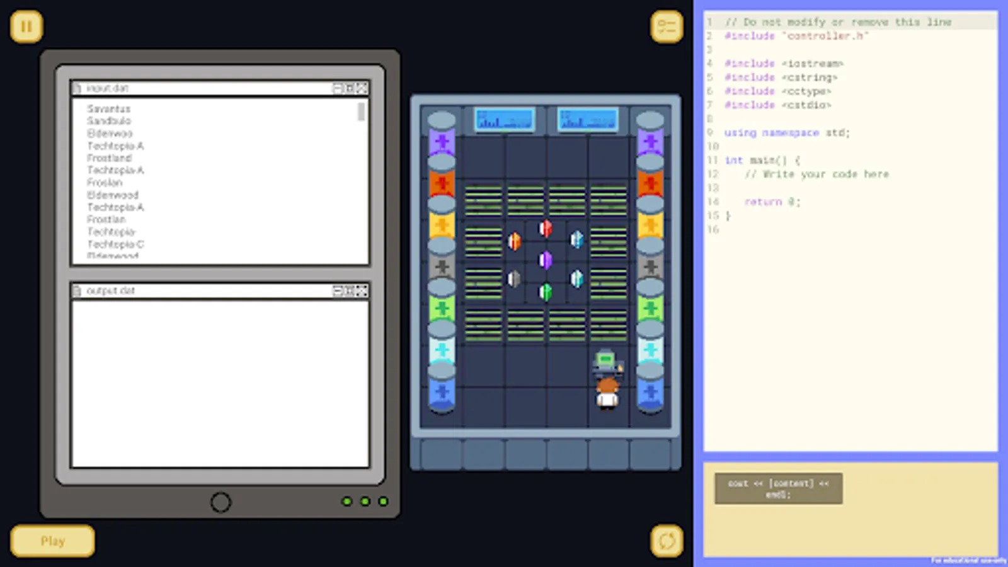Viewport: 1008px width, 567px height.
Task: Click the circular home button below the tablet screens
Action: point(220,502)
